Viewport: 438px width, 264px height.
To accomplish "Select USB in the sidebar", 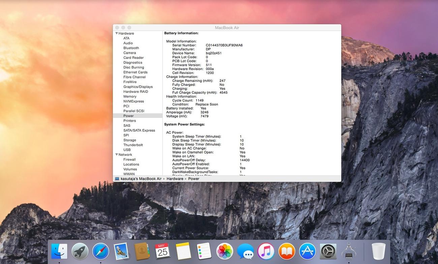I will (x=127, y=150).
